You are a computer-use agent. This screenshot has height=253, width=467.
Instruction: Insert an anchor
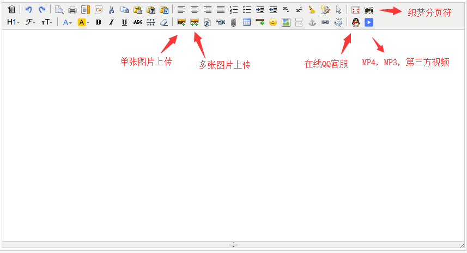[x=312, y=22]
